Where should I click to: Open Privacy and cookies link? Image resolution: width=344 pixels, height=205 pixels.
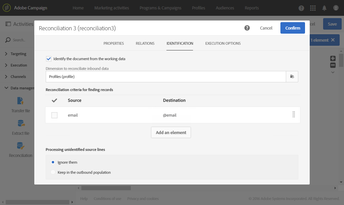[x=143, y=198]
